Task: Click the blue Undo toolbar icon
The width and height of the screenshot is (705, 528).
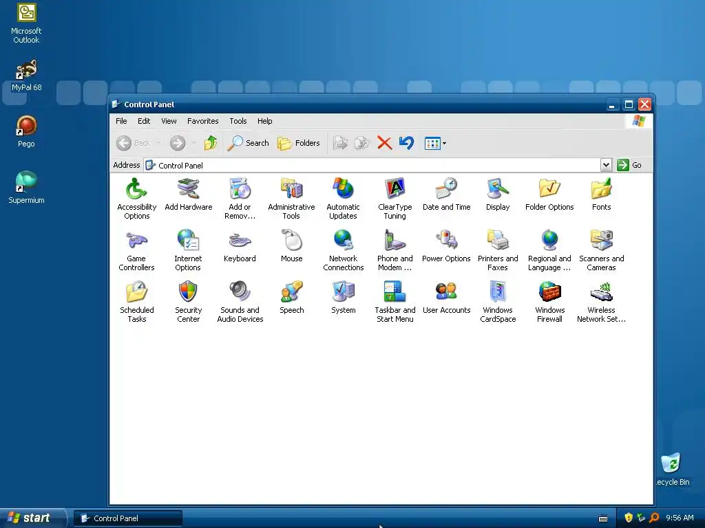Action: click(406, 143)
